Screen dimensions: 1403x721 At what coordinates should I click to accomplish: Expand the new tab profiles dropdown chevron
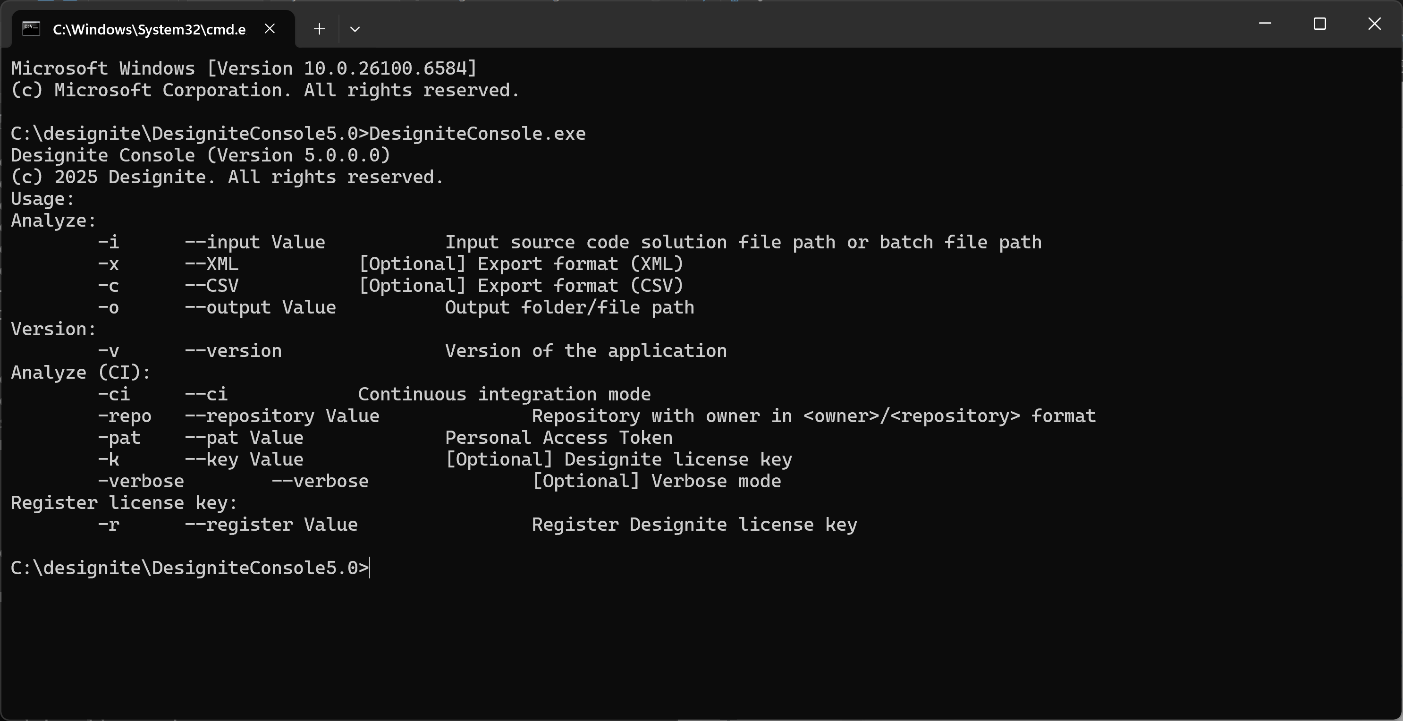(x=355, y=29)
